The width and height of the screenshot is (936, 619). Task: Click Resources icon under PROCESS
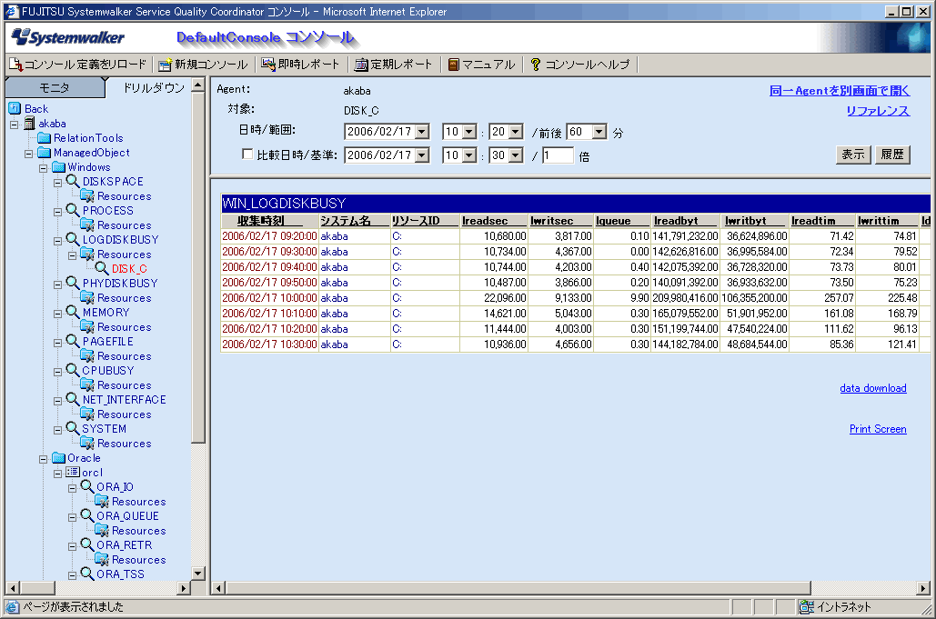click(x=87, y=225)
